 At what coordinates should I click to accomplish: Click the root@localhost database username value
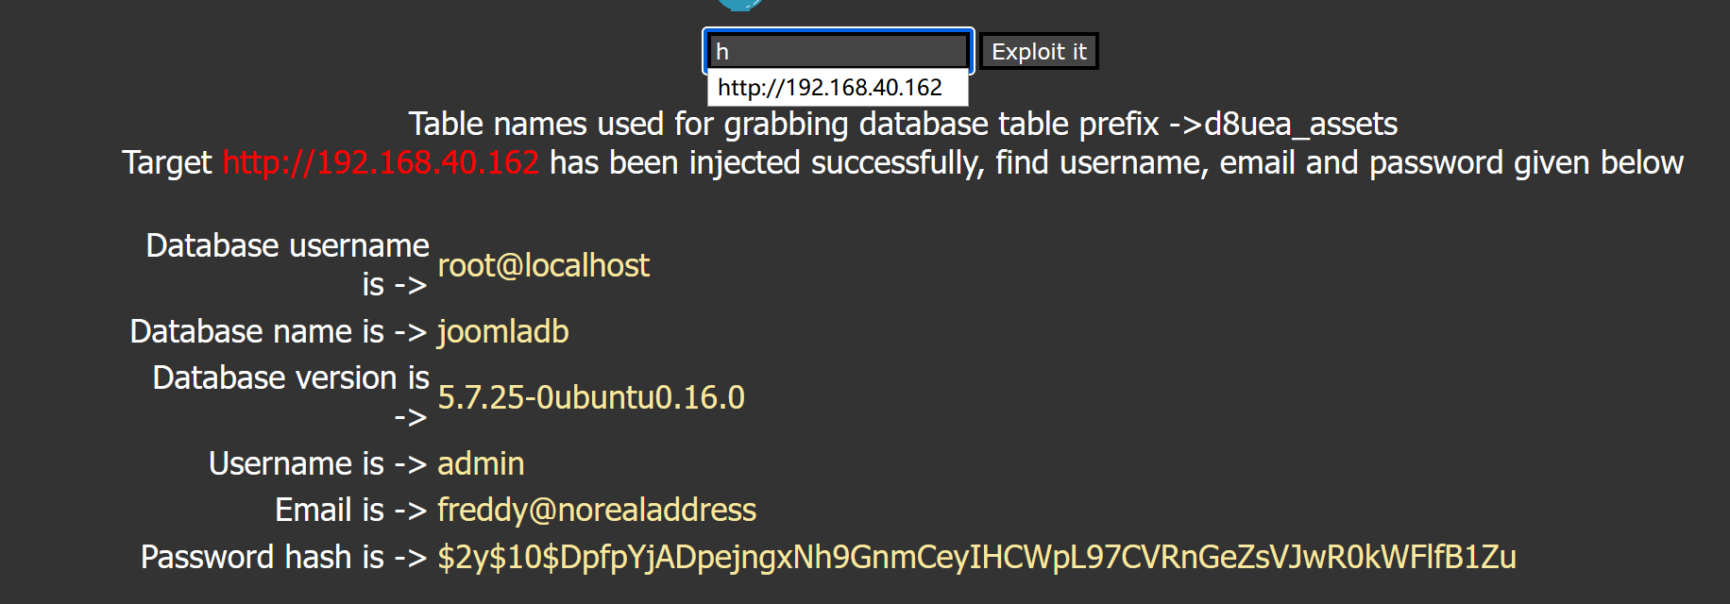click(543, 265)
